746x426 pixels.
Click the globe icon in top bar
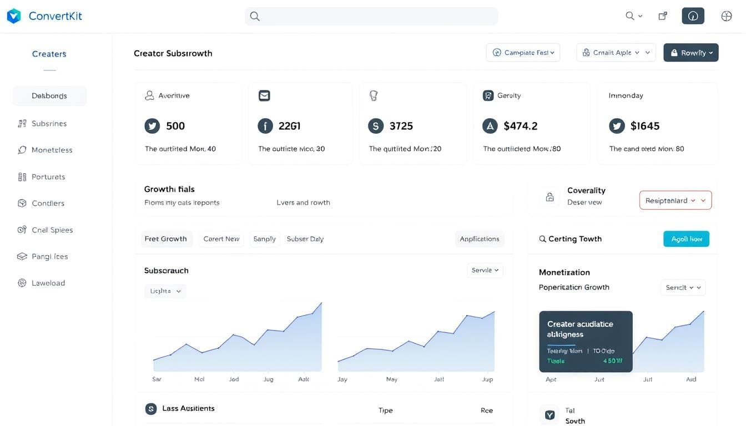coord(727,16)
